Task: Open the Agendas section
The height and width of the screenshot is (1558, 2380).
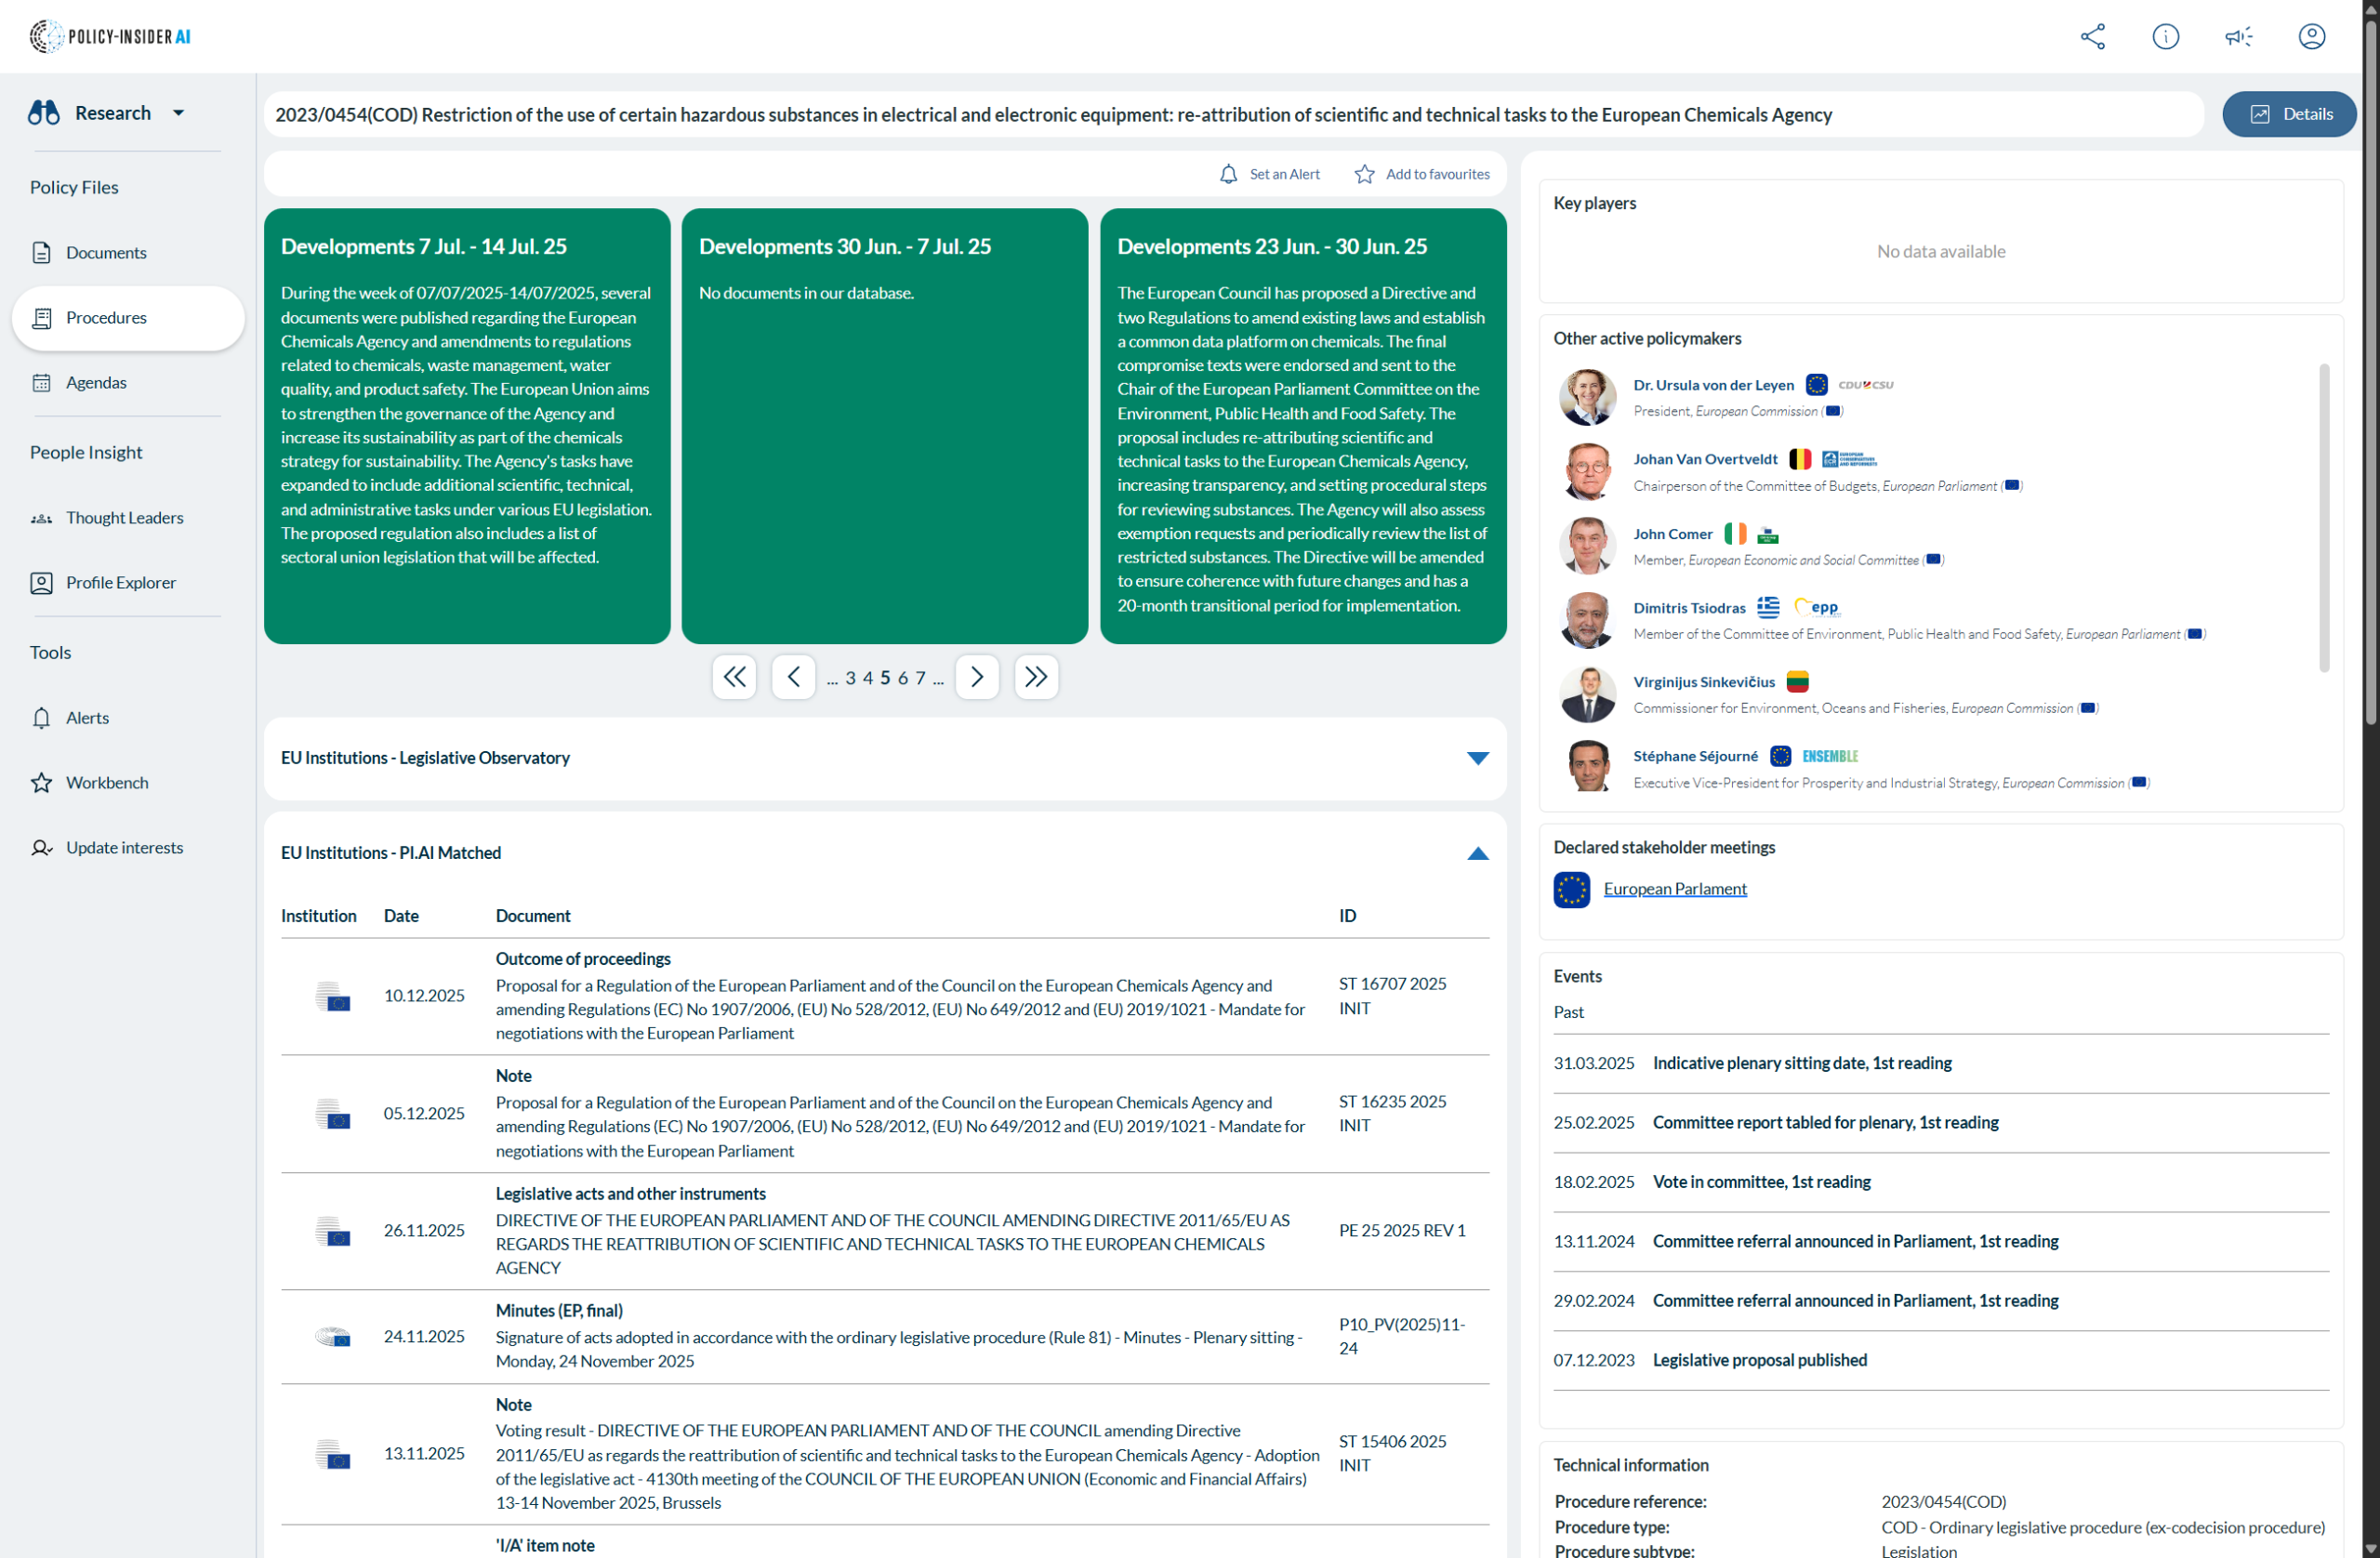Action: [x=96, y=382]
